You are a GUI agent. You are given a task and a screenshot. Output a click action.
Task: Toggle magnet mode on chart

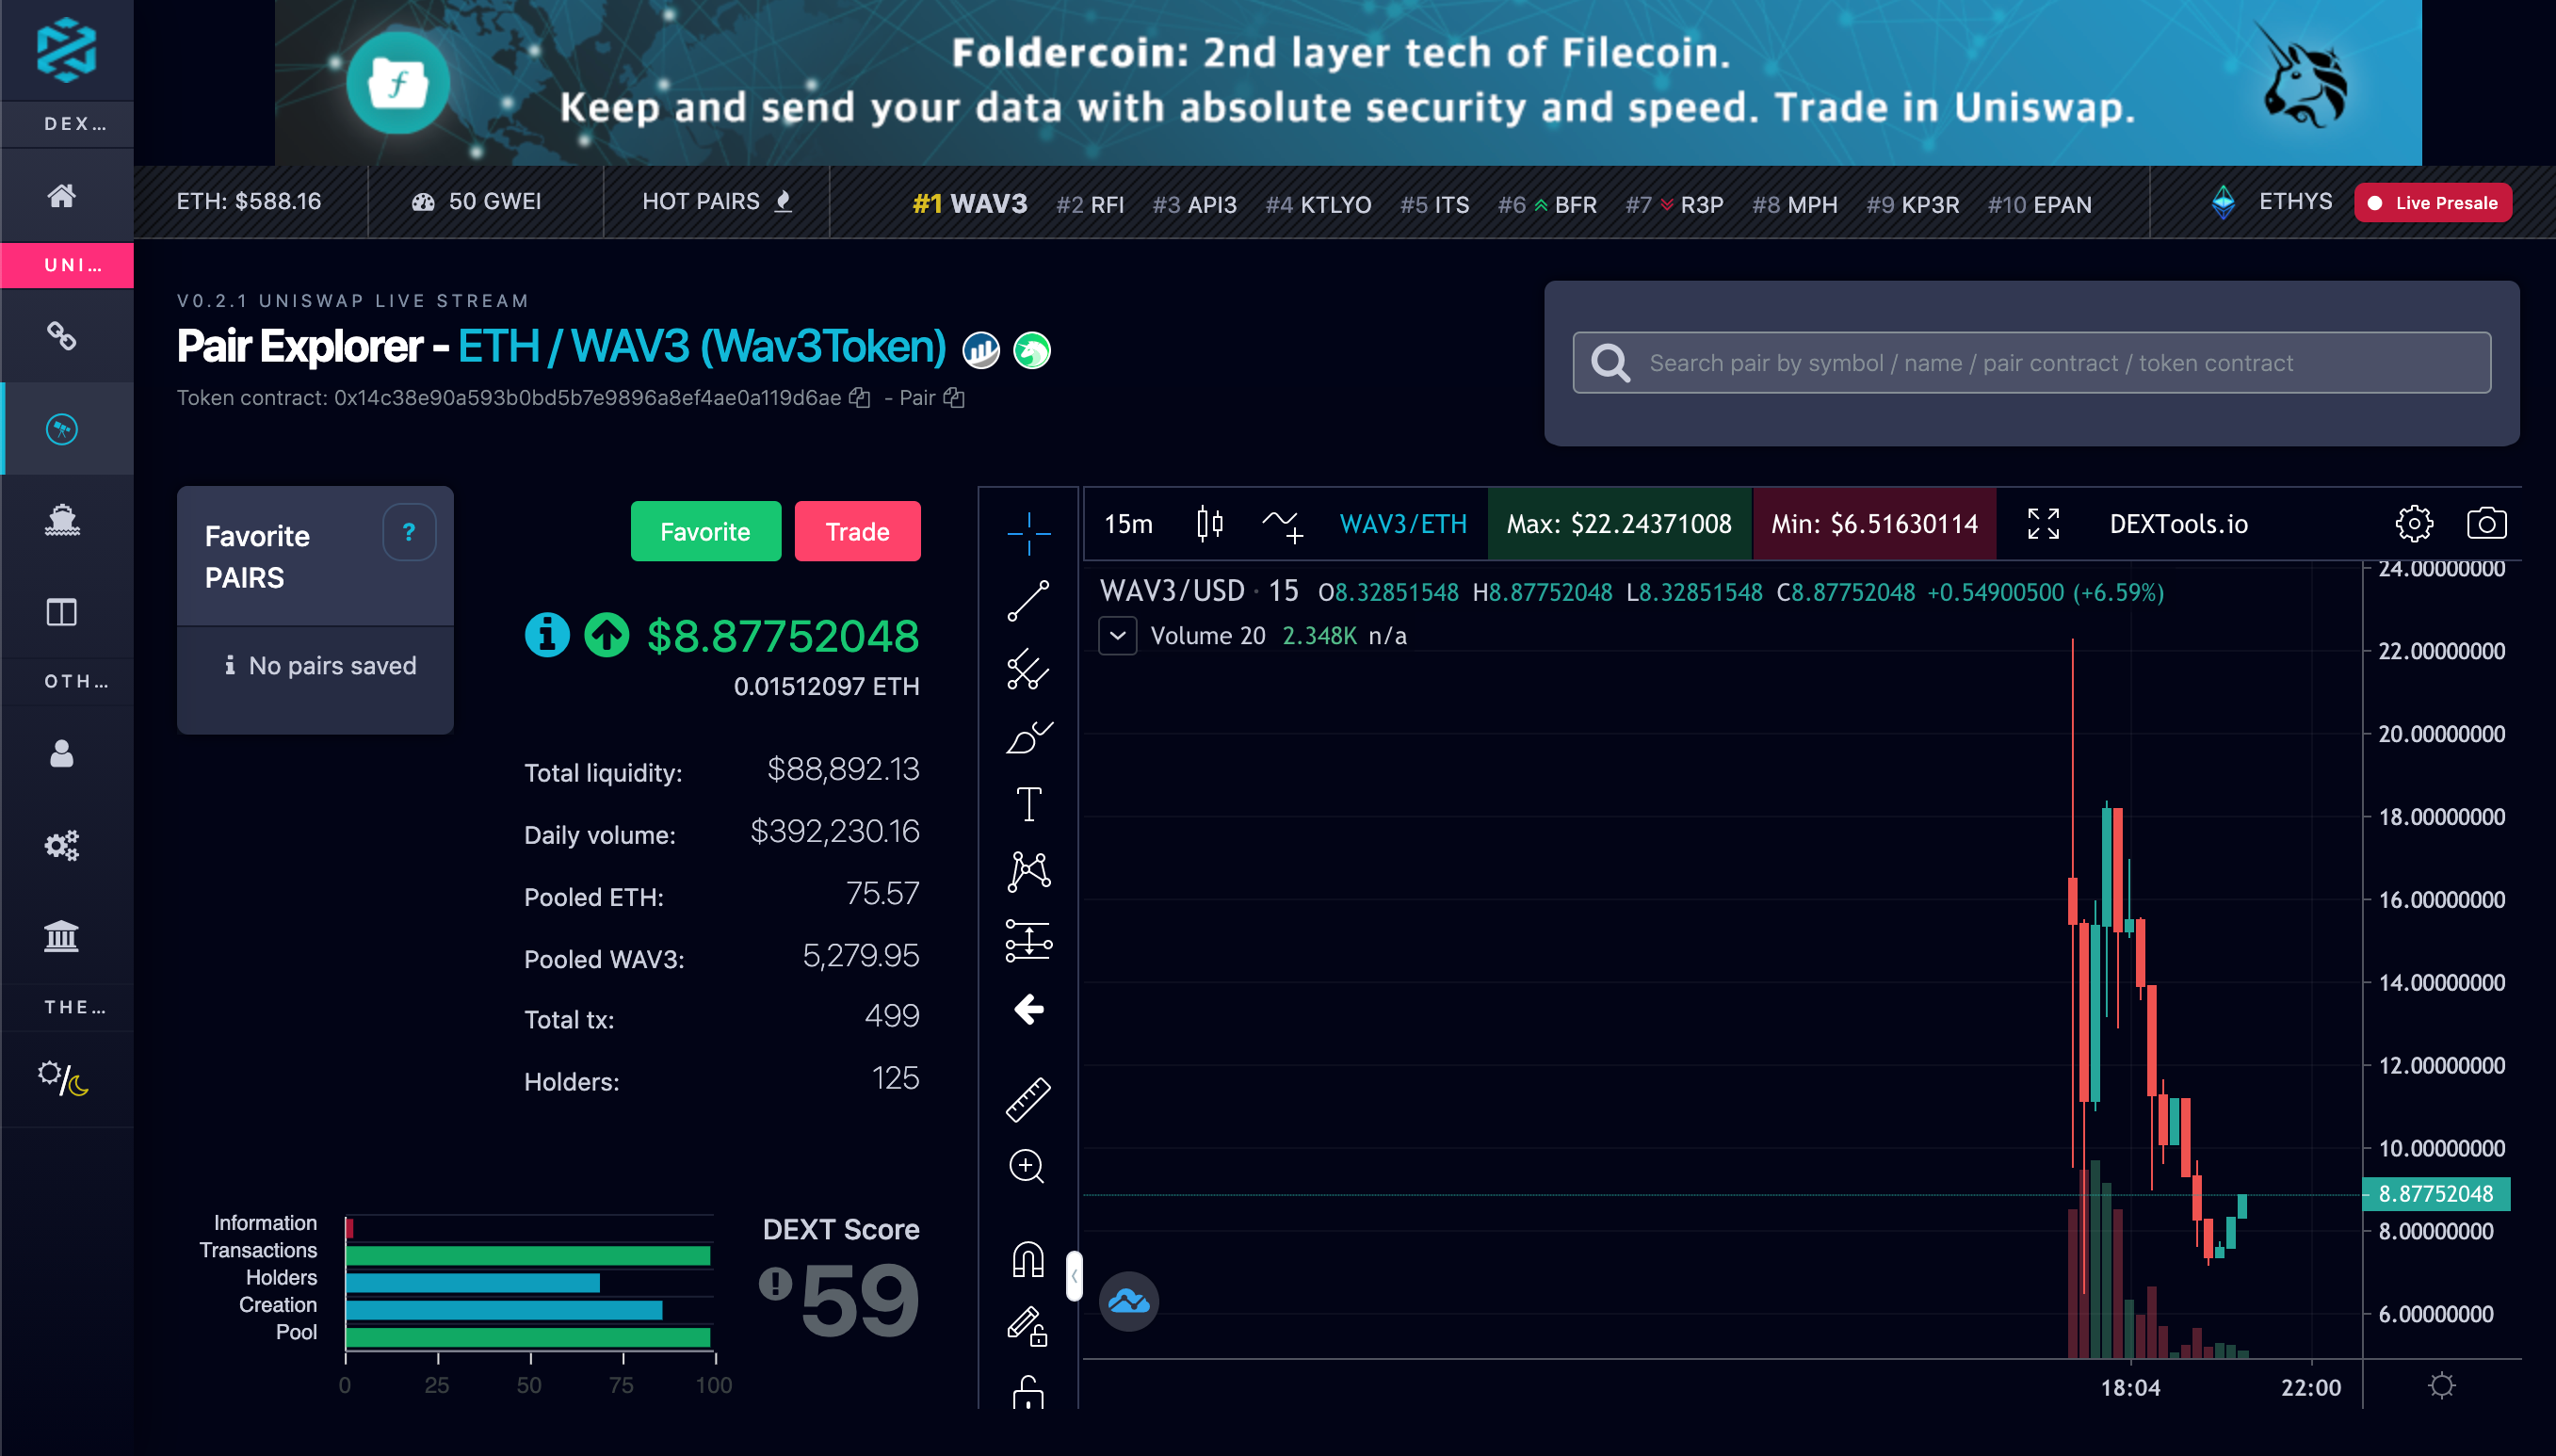1028,1258
